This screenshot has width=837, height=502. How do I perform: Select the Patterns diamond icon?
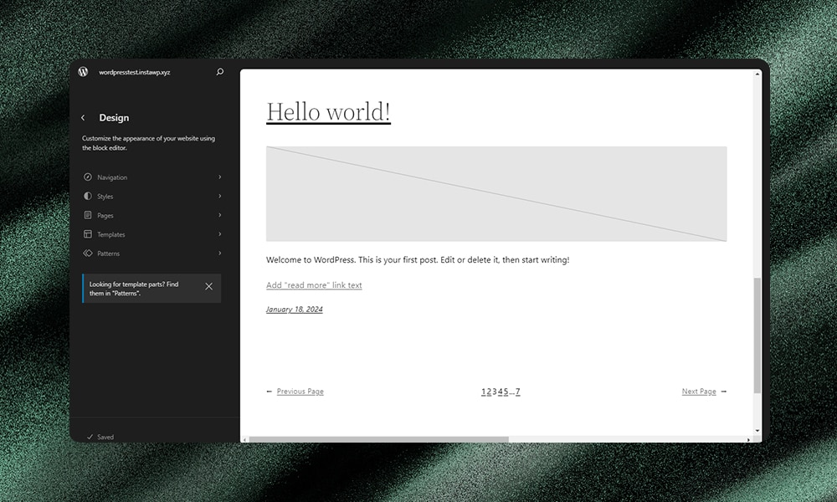[88, 253]
